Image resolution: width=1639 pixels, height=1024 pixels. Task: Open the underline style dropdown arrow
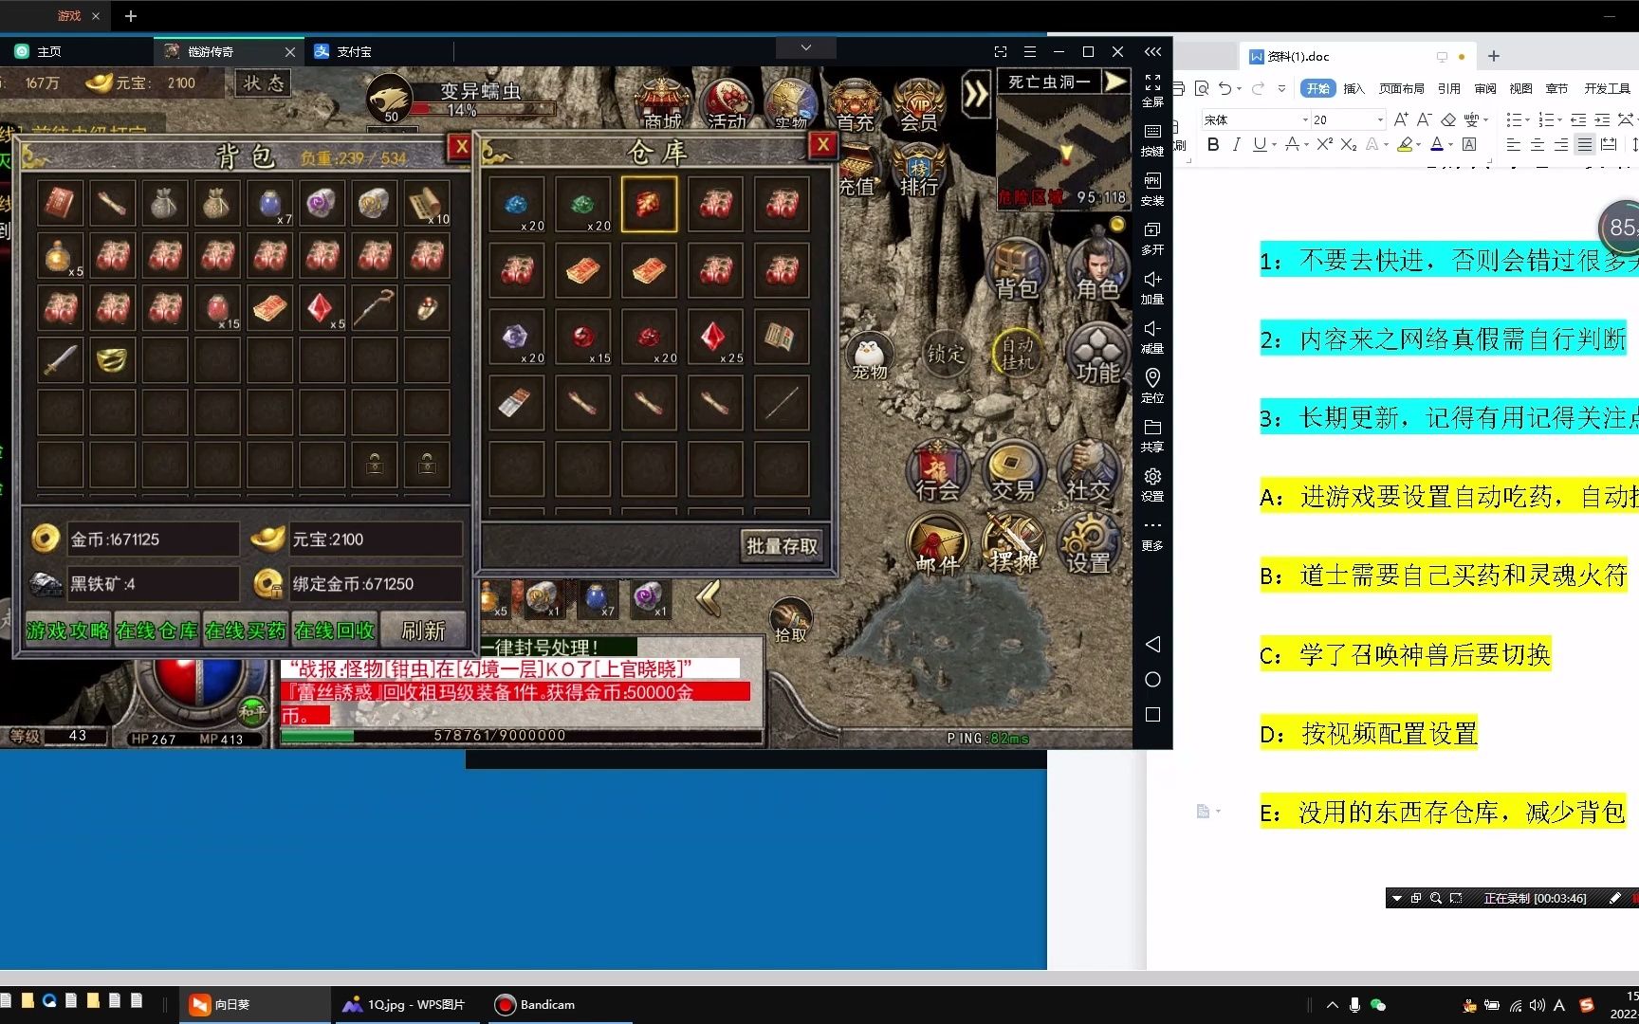1274,145
